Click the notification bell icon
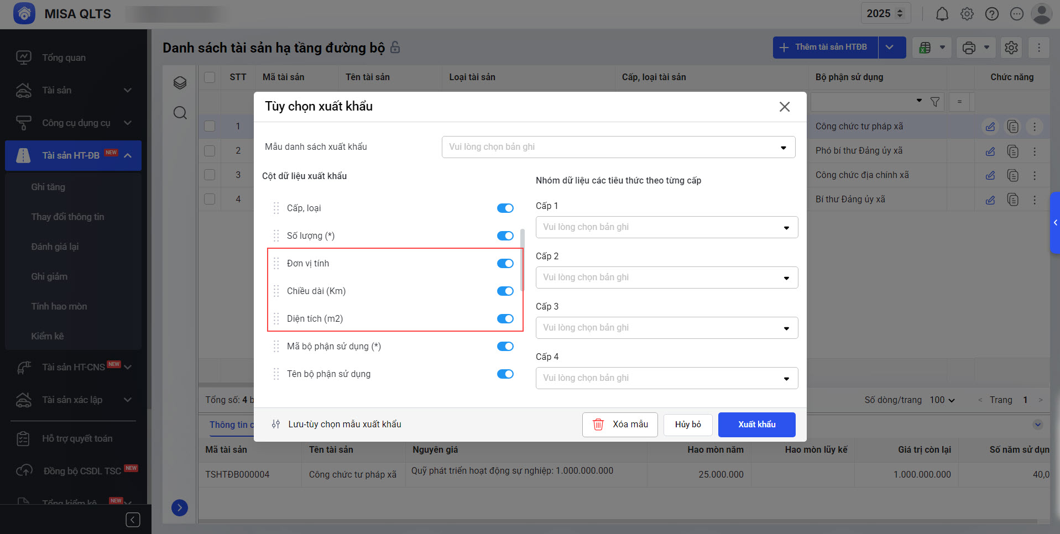Image resolution: width=1060 pixels, height=534 pixels. pos(942,14)
